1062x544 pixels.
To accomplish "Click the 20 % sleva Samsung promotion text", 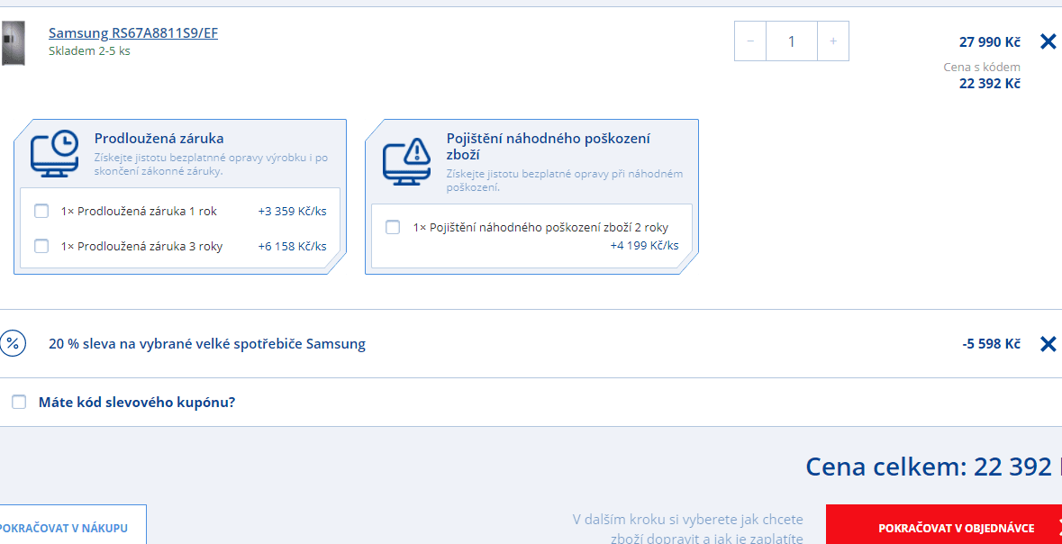I will pos(207,344).
